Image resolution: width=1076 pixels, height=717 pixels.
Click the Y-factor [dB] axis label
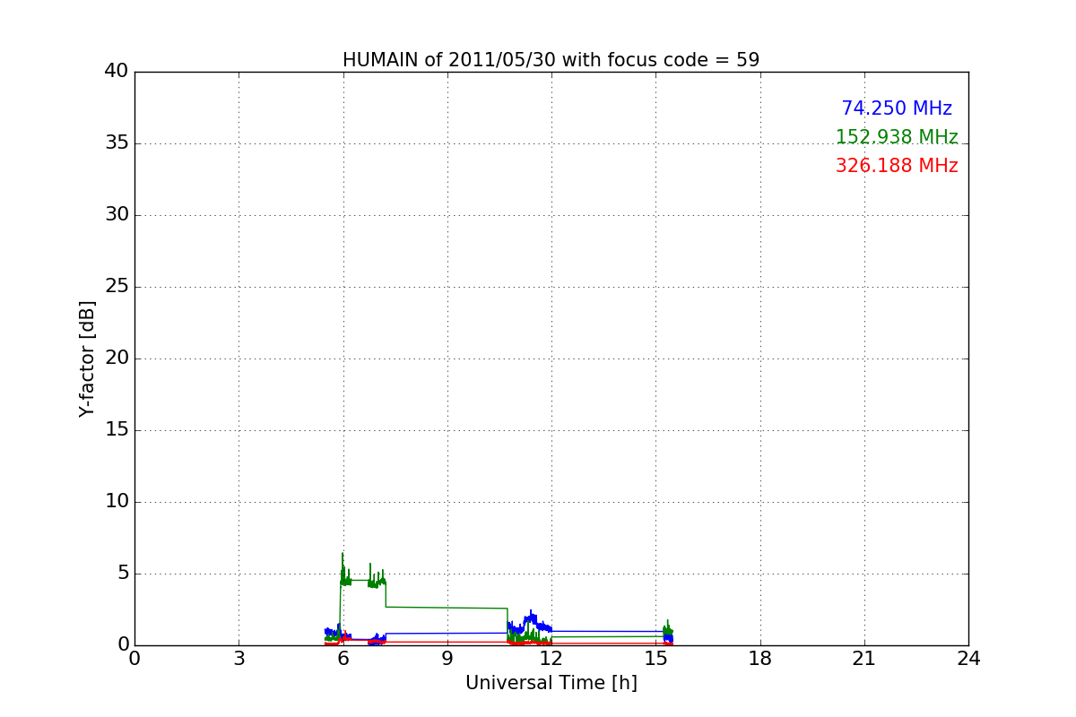tap(87, 358)
